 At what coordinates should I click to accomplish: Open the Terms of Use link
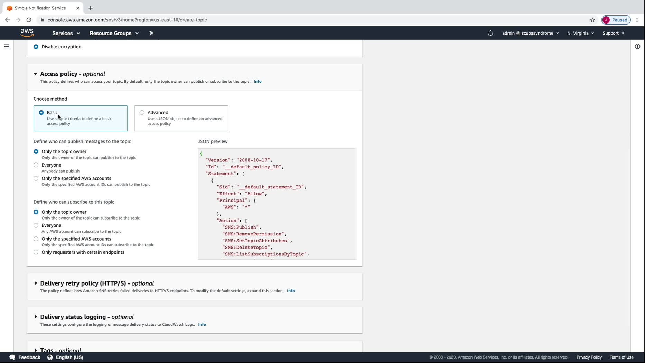point(621,357)
